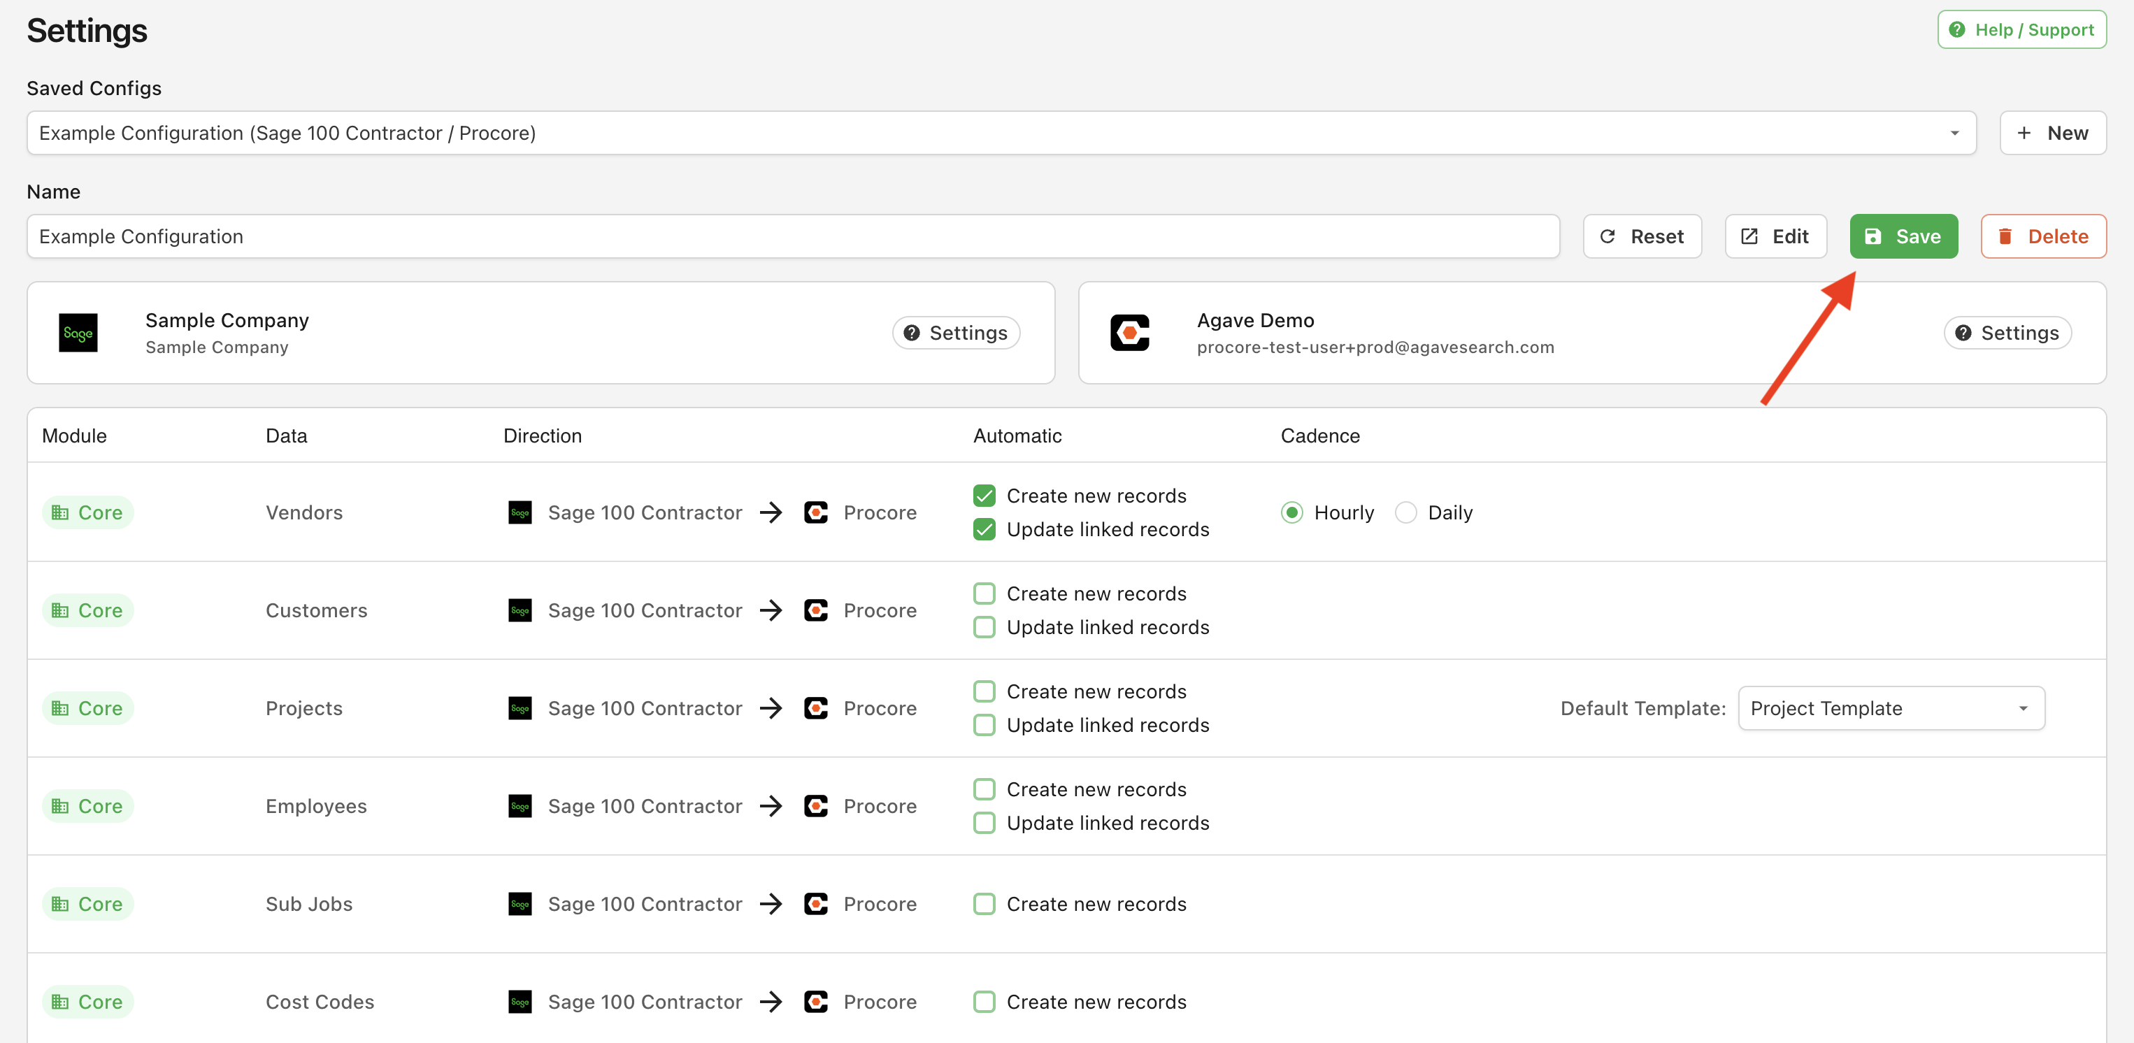
Task: Click the direction arrow in Projects row
Action: point(771,707)
